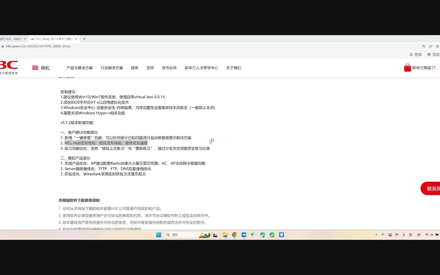Click the battery tray icon
The width and height of the screenshot is (440, 275).
(x=437, y=235)
